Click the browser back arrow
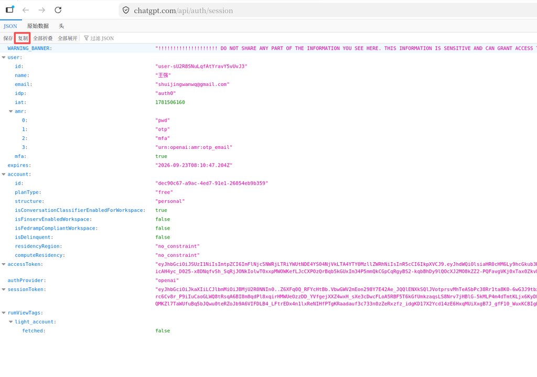 pos(26,10)
